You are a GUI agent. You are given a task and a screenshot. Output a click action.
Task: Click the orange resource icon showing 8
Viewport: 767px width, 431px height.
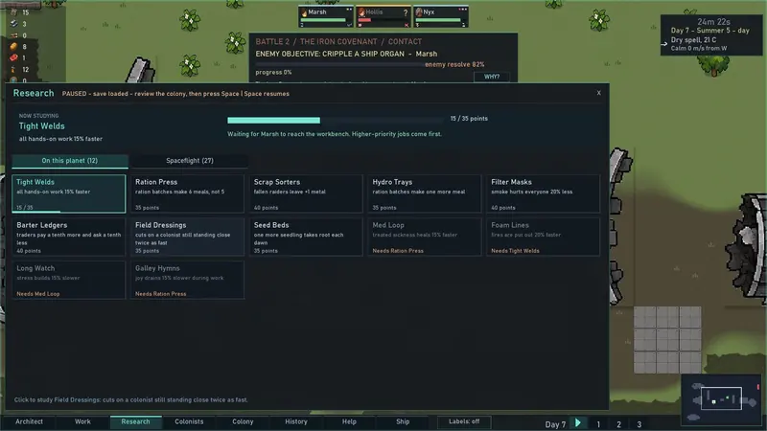coord(13,46)
